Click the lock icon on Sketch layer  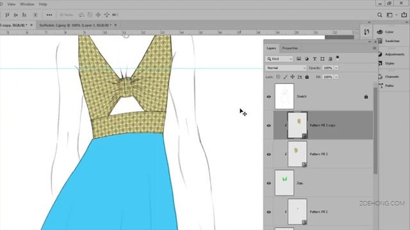click(366, 96)
